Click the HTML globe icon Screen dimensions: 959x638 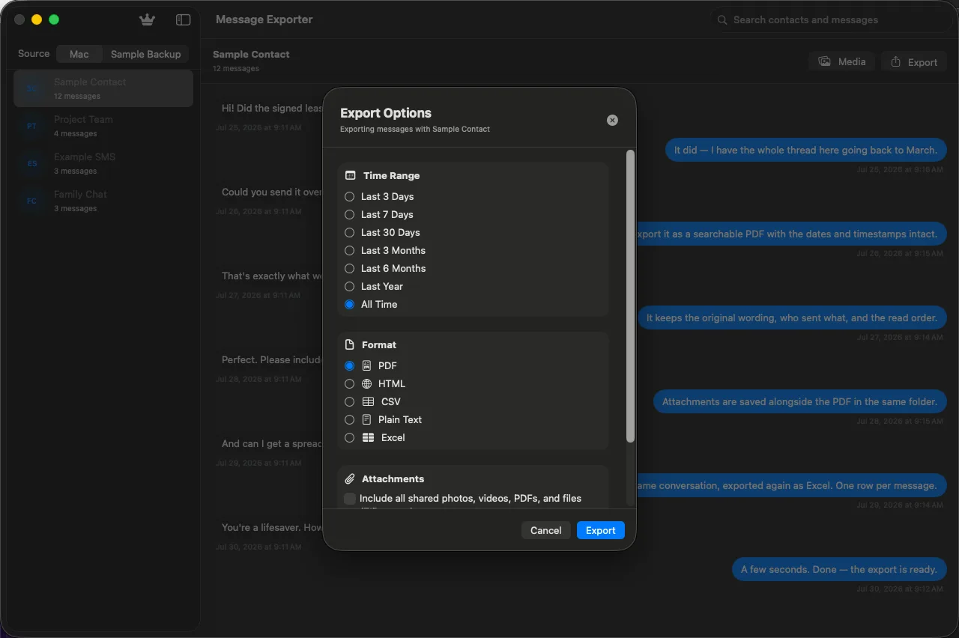(x=366, y=383)
